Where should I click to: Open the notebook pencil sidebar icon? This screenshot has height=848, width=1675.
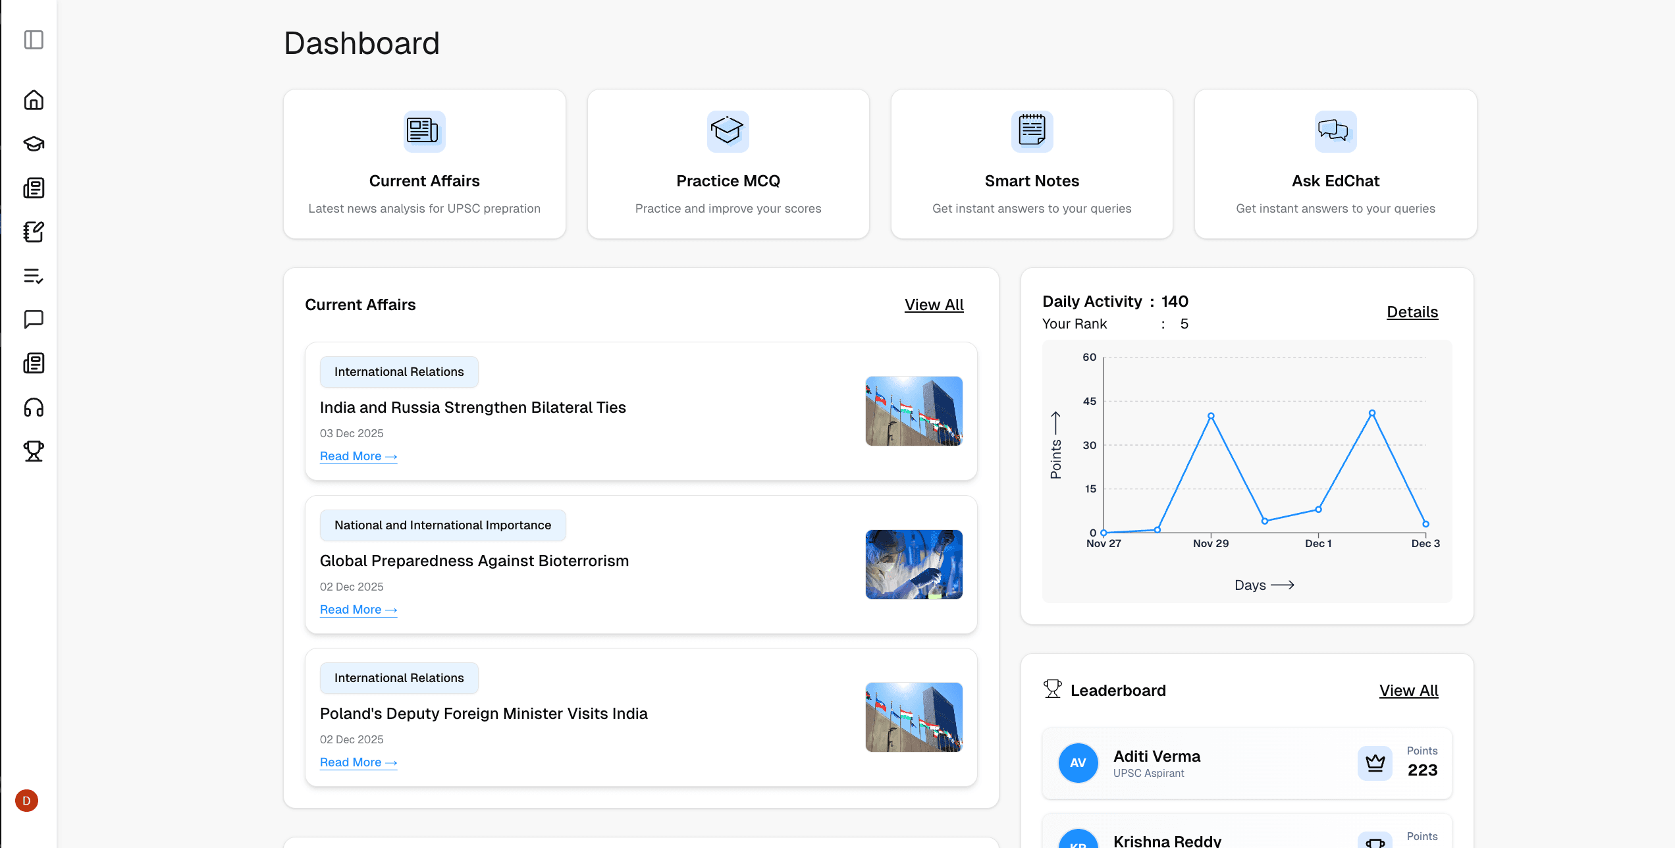[x=34, y=232]
